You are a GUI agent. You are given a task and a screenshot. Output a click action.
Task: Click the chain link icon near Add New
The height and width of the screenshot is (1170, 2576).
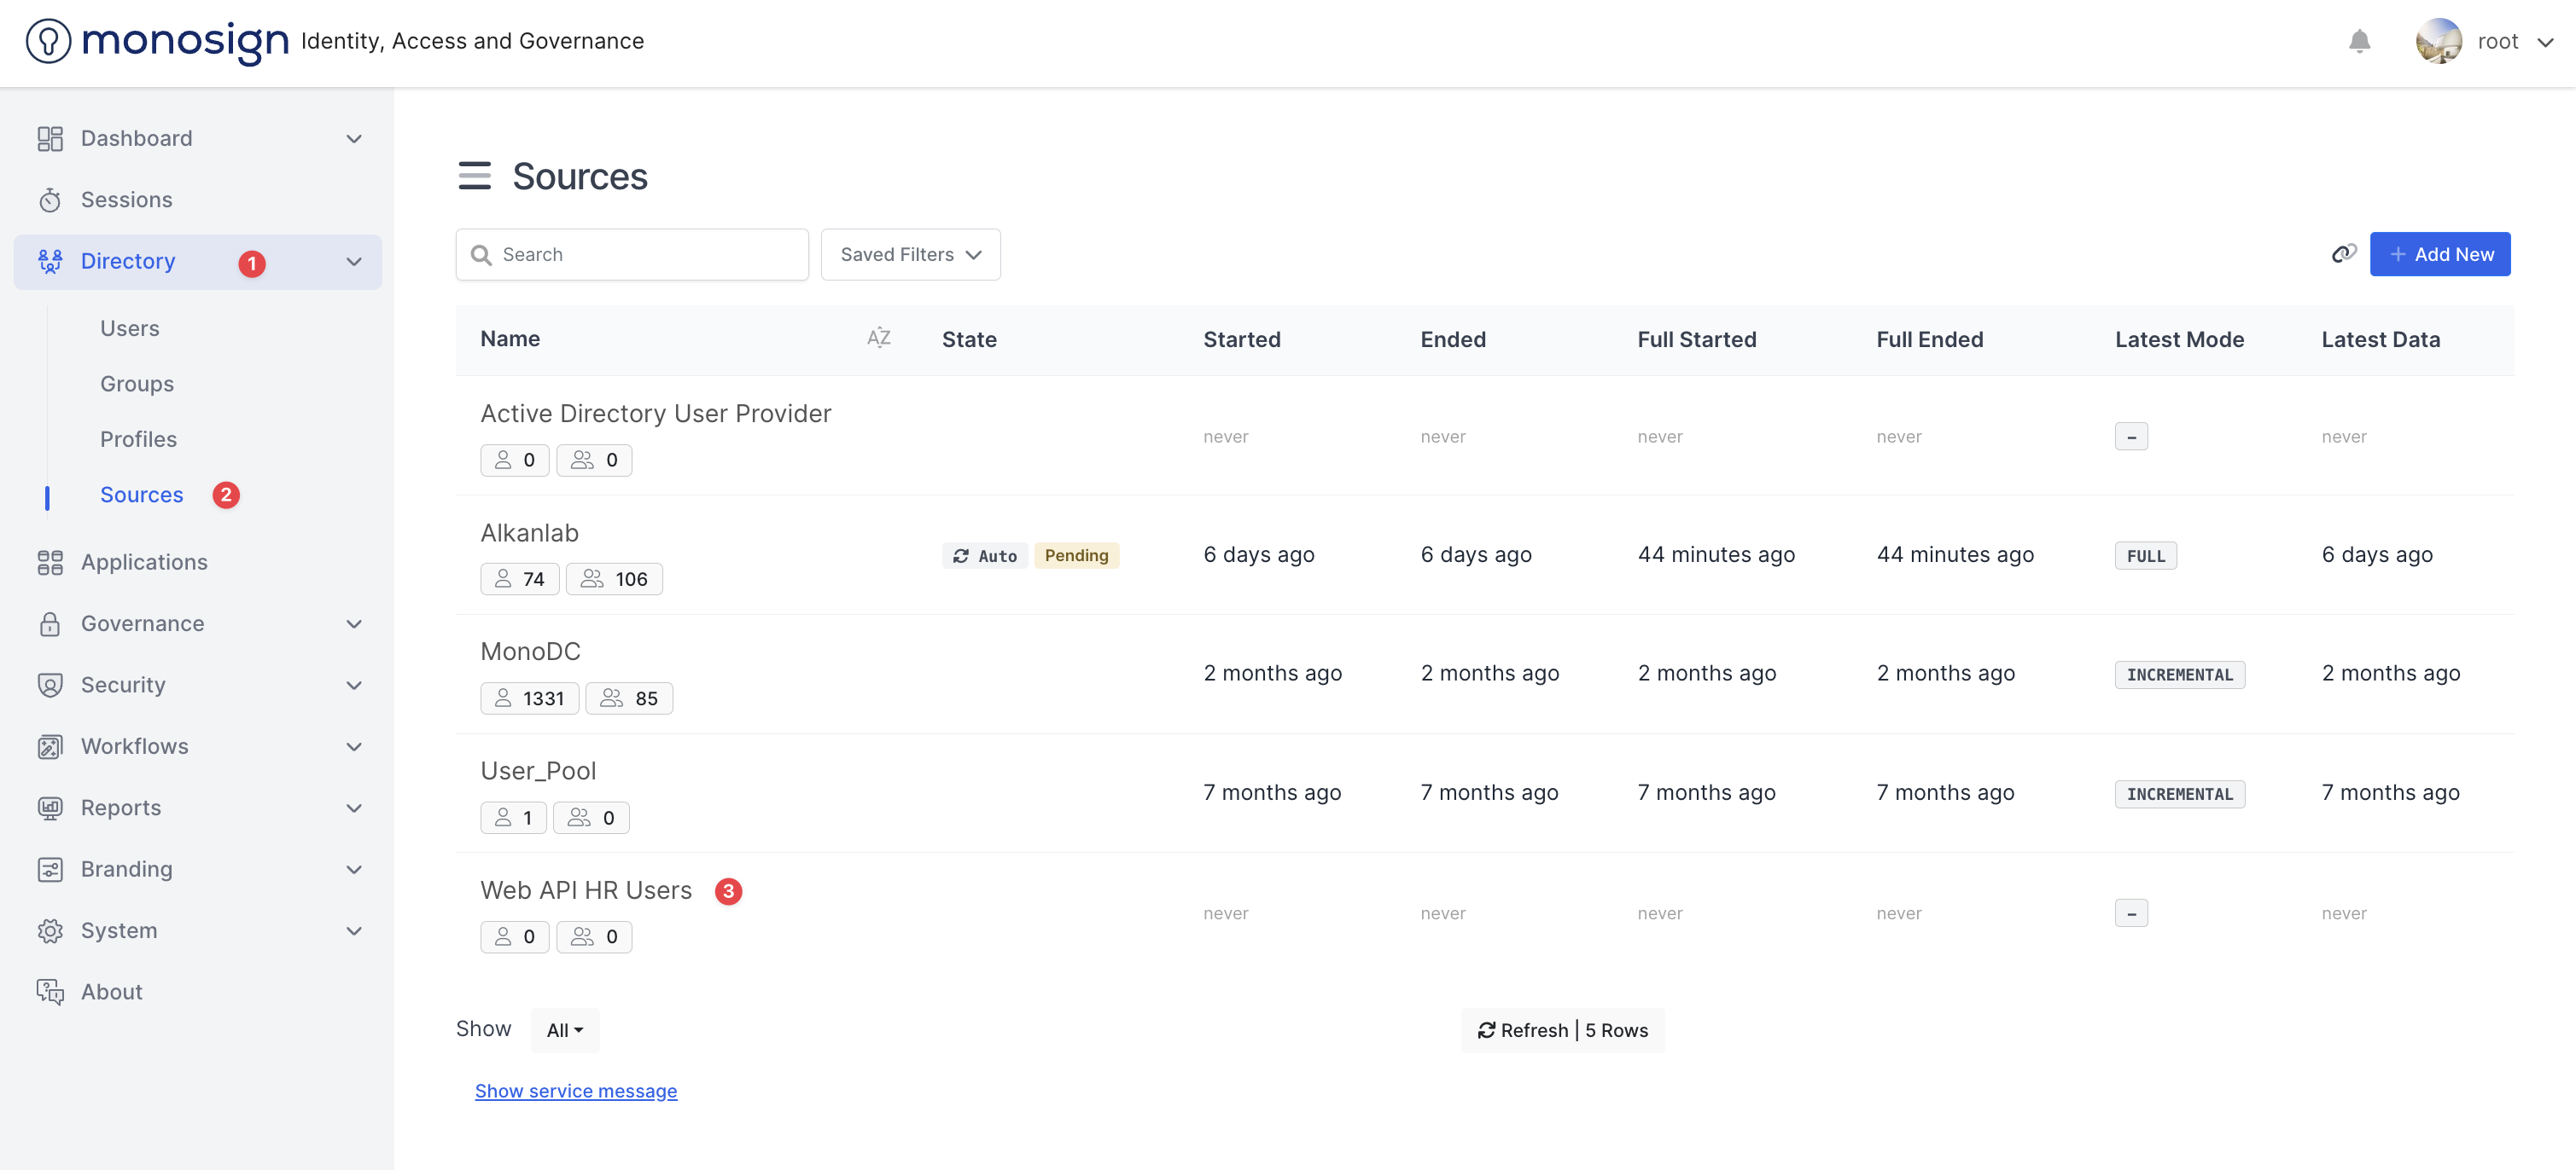coord(2343,254)
